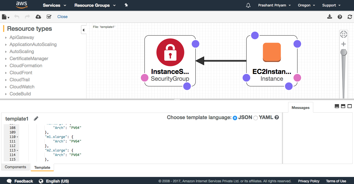
Task: Open the Resource Groups dropdown
Action: pyautogui.click(x=95, y=5)
